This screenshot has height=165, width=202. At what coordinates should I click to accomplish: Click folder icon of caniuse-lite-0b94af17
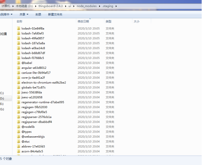[x=19, y=72]
